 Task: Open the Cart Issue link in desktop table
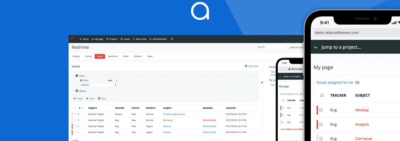click(x=168, y=120)
